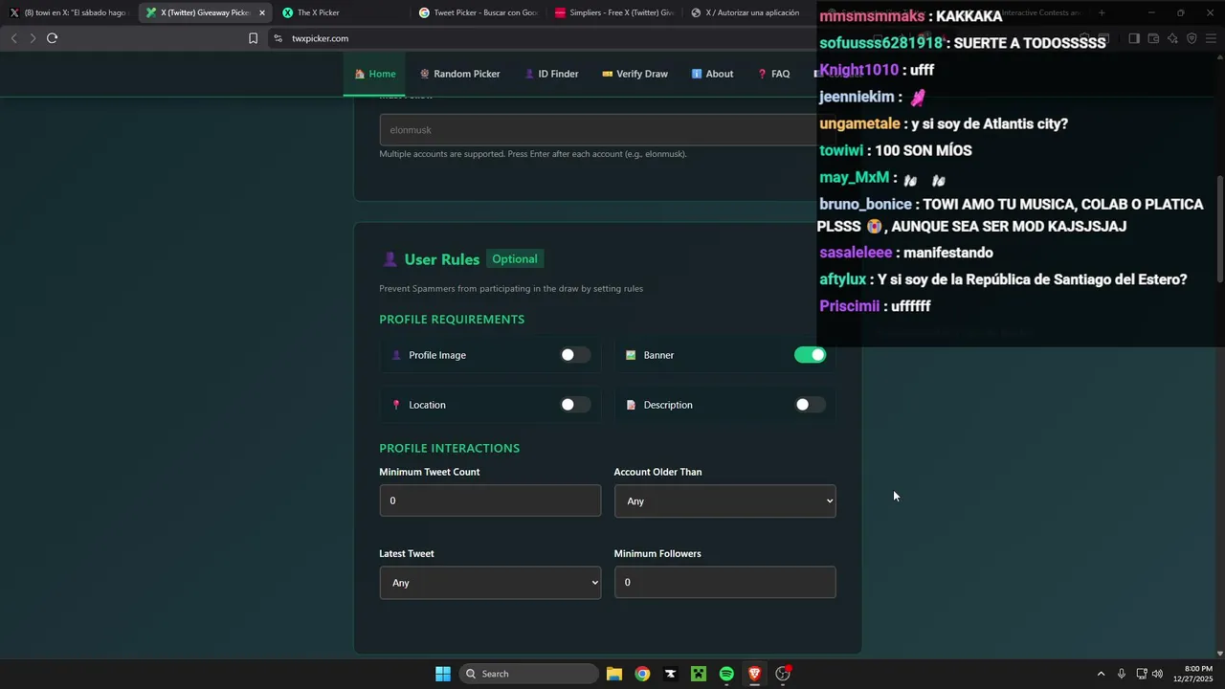Reload the twxpicker.com page

point(52,38)
